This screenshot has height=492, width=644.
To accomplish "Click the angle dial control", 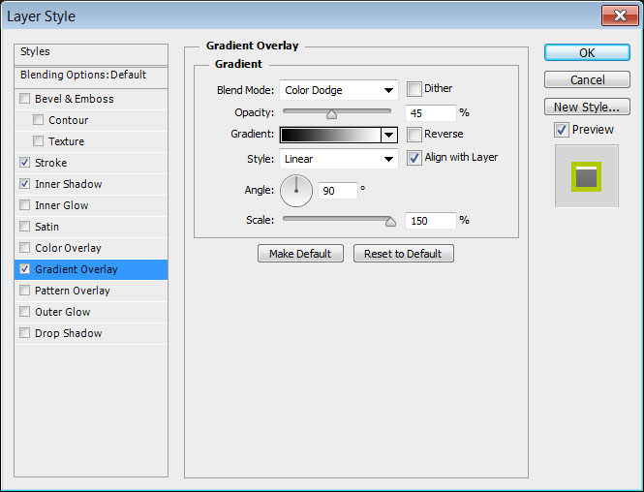I will (x=296, y=191).
